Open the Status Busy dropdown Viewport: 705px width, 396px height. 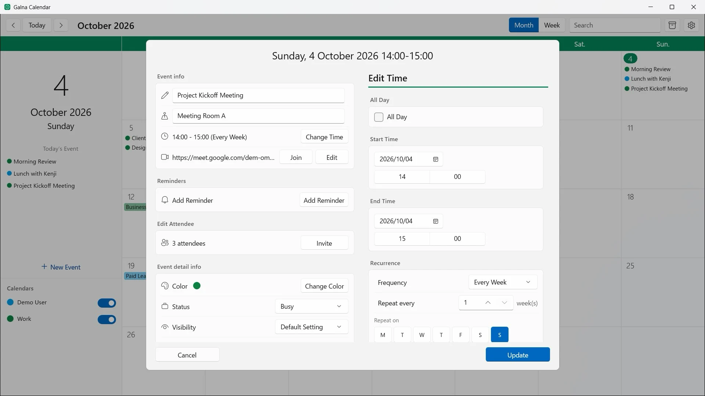[x=311, y=307]
